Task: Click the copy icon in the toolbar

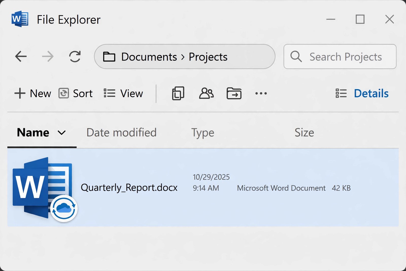Action: pos(178,93)
